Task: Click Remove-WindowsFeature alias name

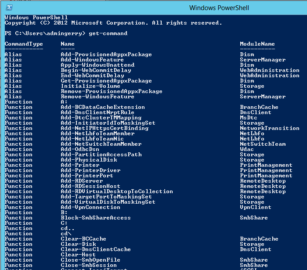Action: point(98,97)
